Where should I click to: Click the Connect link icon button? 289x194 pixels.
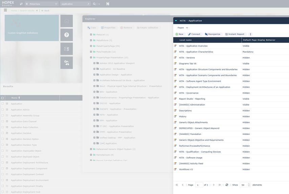click(x=194, y=34)
